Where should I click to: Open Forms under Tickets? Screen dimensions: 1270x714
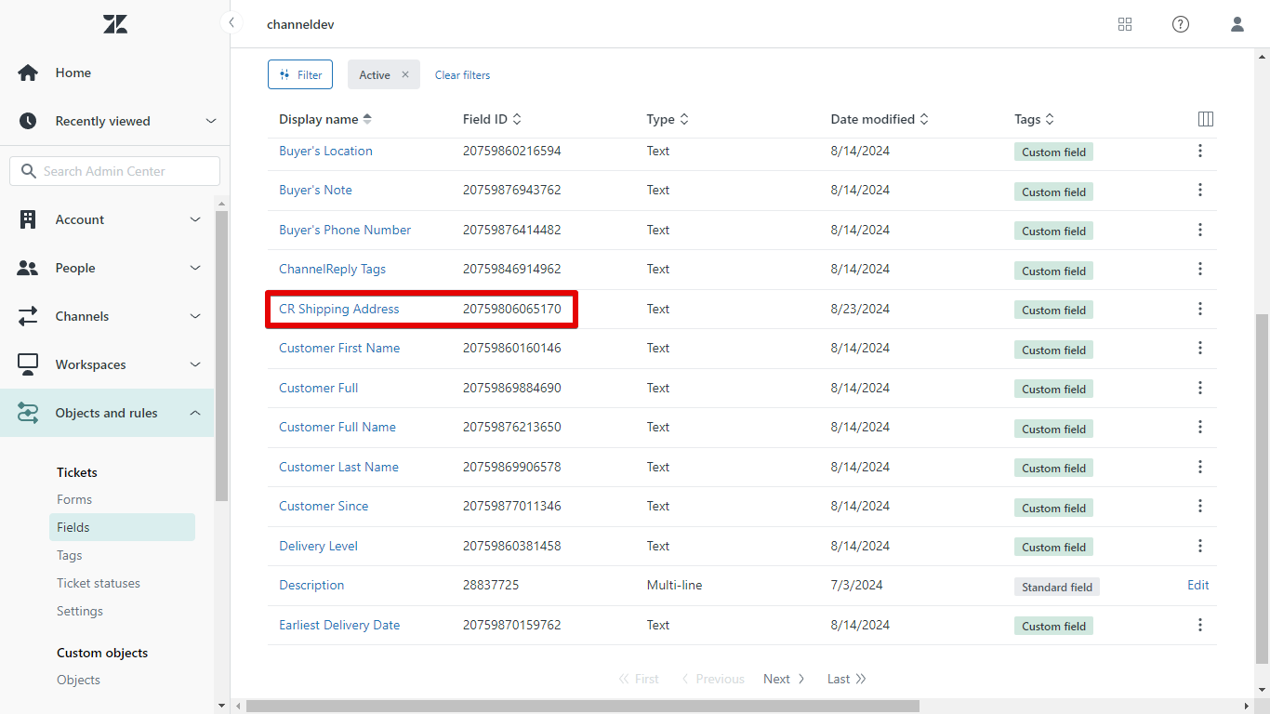point(74,499)
